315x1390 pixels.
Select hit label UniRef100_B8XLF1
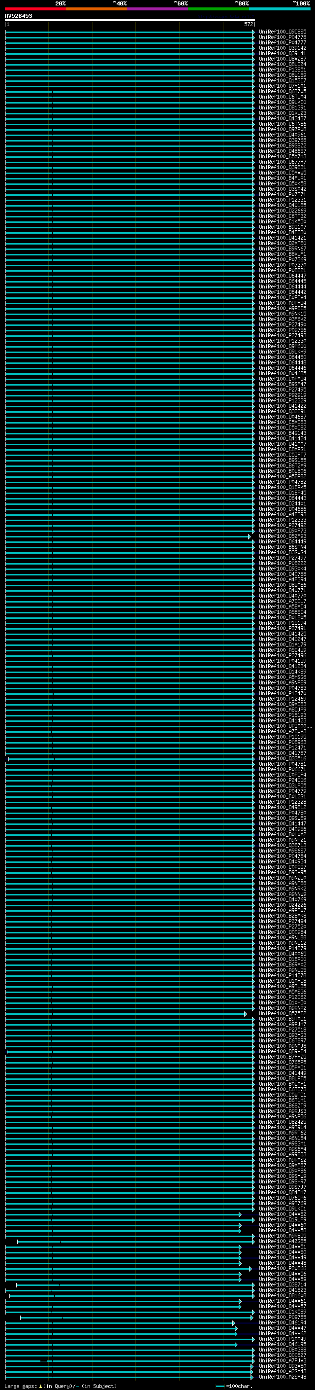tap(283, 254)
